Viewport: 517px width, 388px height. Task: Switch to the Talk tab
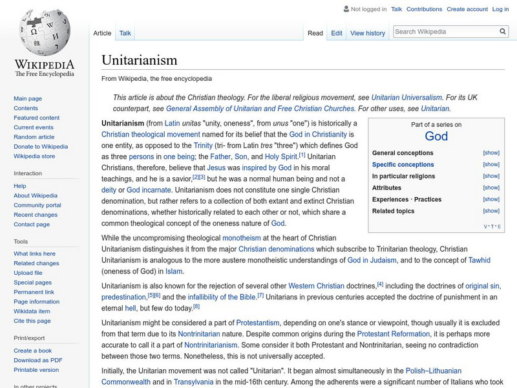tap(124, 33)
